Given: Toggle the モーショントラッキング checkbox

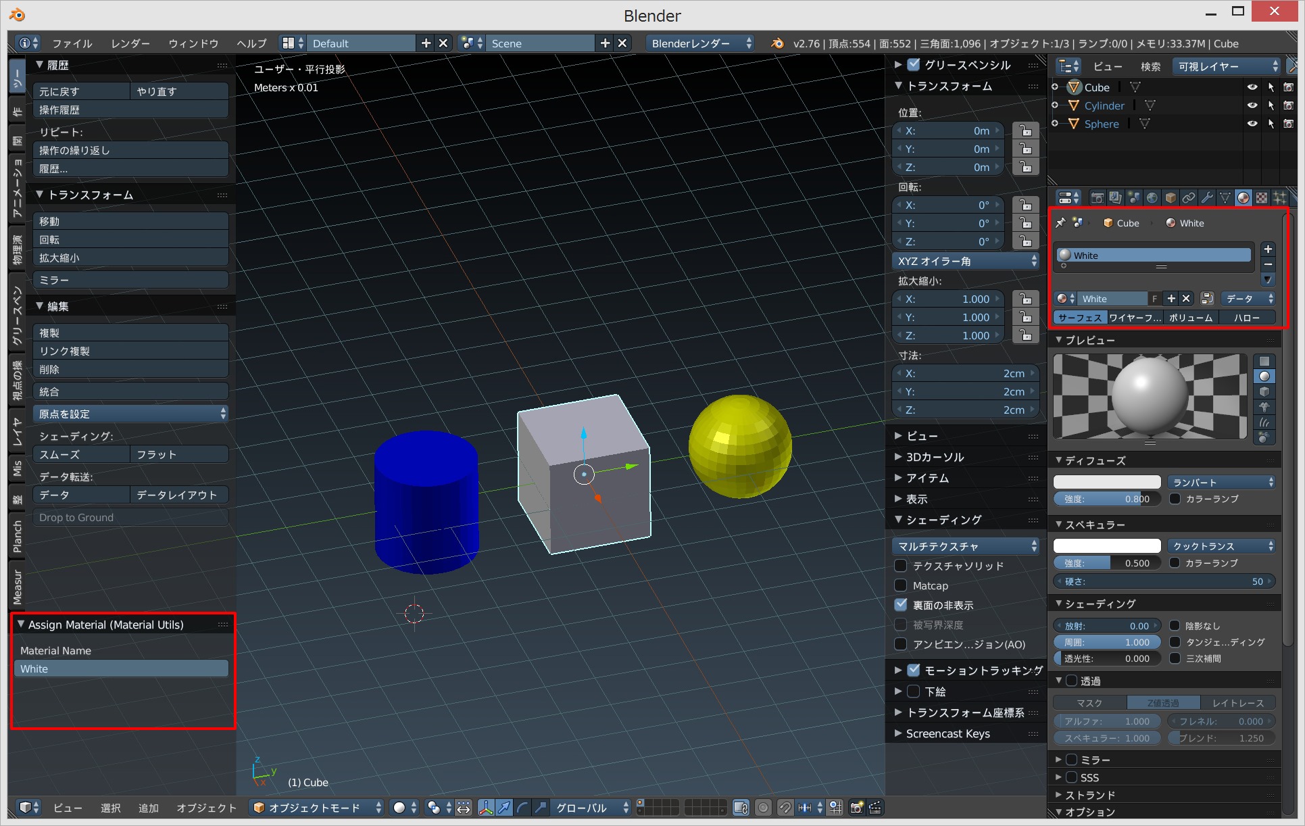Looking at the screenshot, I should point(914,670).
